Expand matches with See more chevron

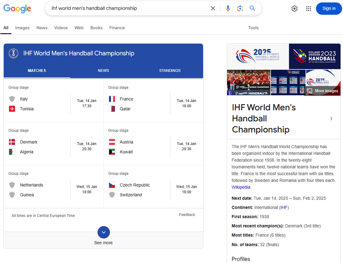pyautogui.click(x=103, y=232)
